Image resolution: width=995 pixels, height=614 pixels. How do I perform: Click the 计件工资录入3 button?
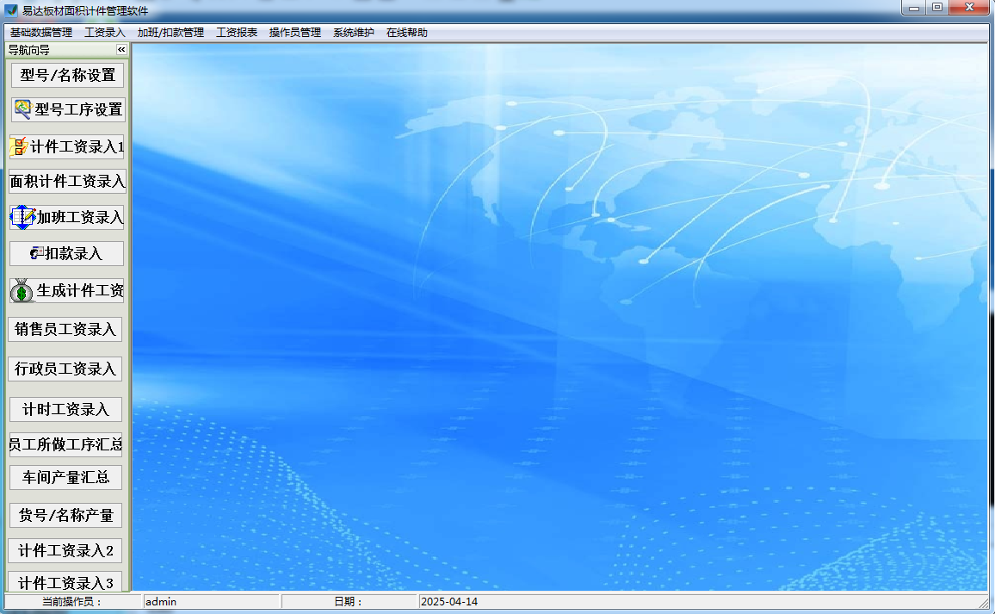click(x=65, y=581)
